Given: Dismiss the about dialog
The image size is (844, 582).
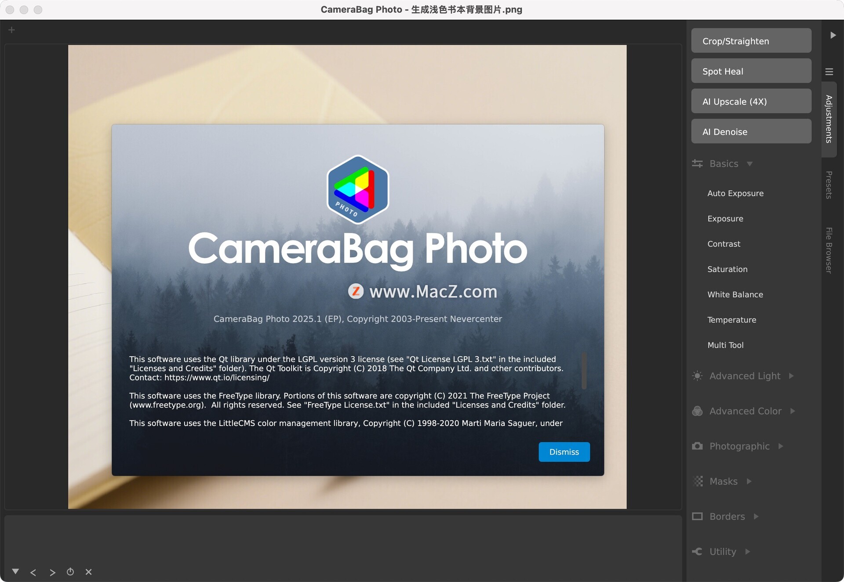Looking at the screenshot, I should tap(564, 452).
